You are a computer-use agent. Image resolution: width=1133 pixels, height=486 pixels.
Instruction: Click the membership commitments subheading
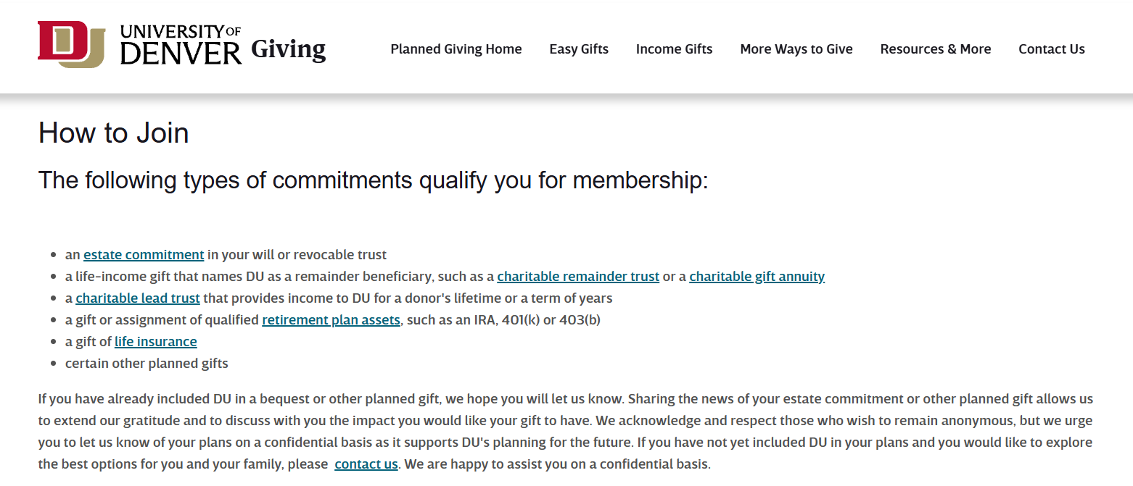click(373, 180)
